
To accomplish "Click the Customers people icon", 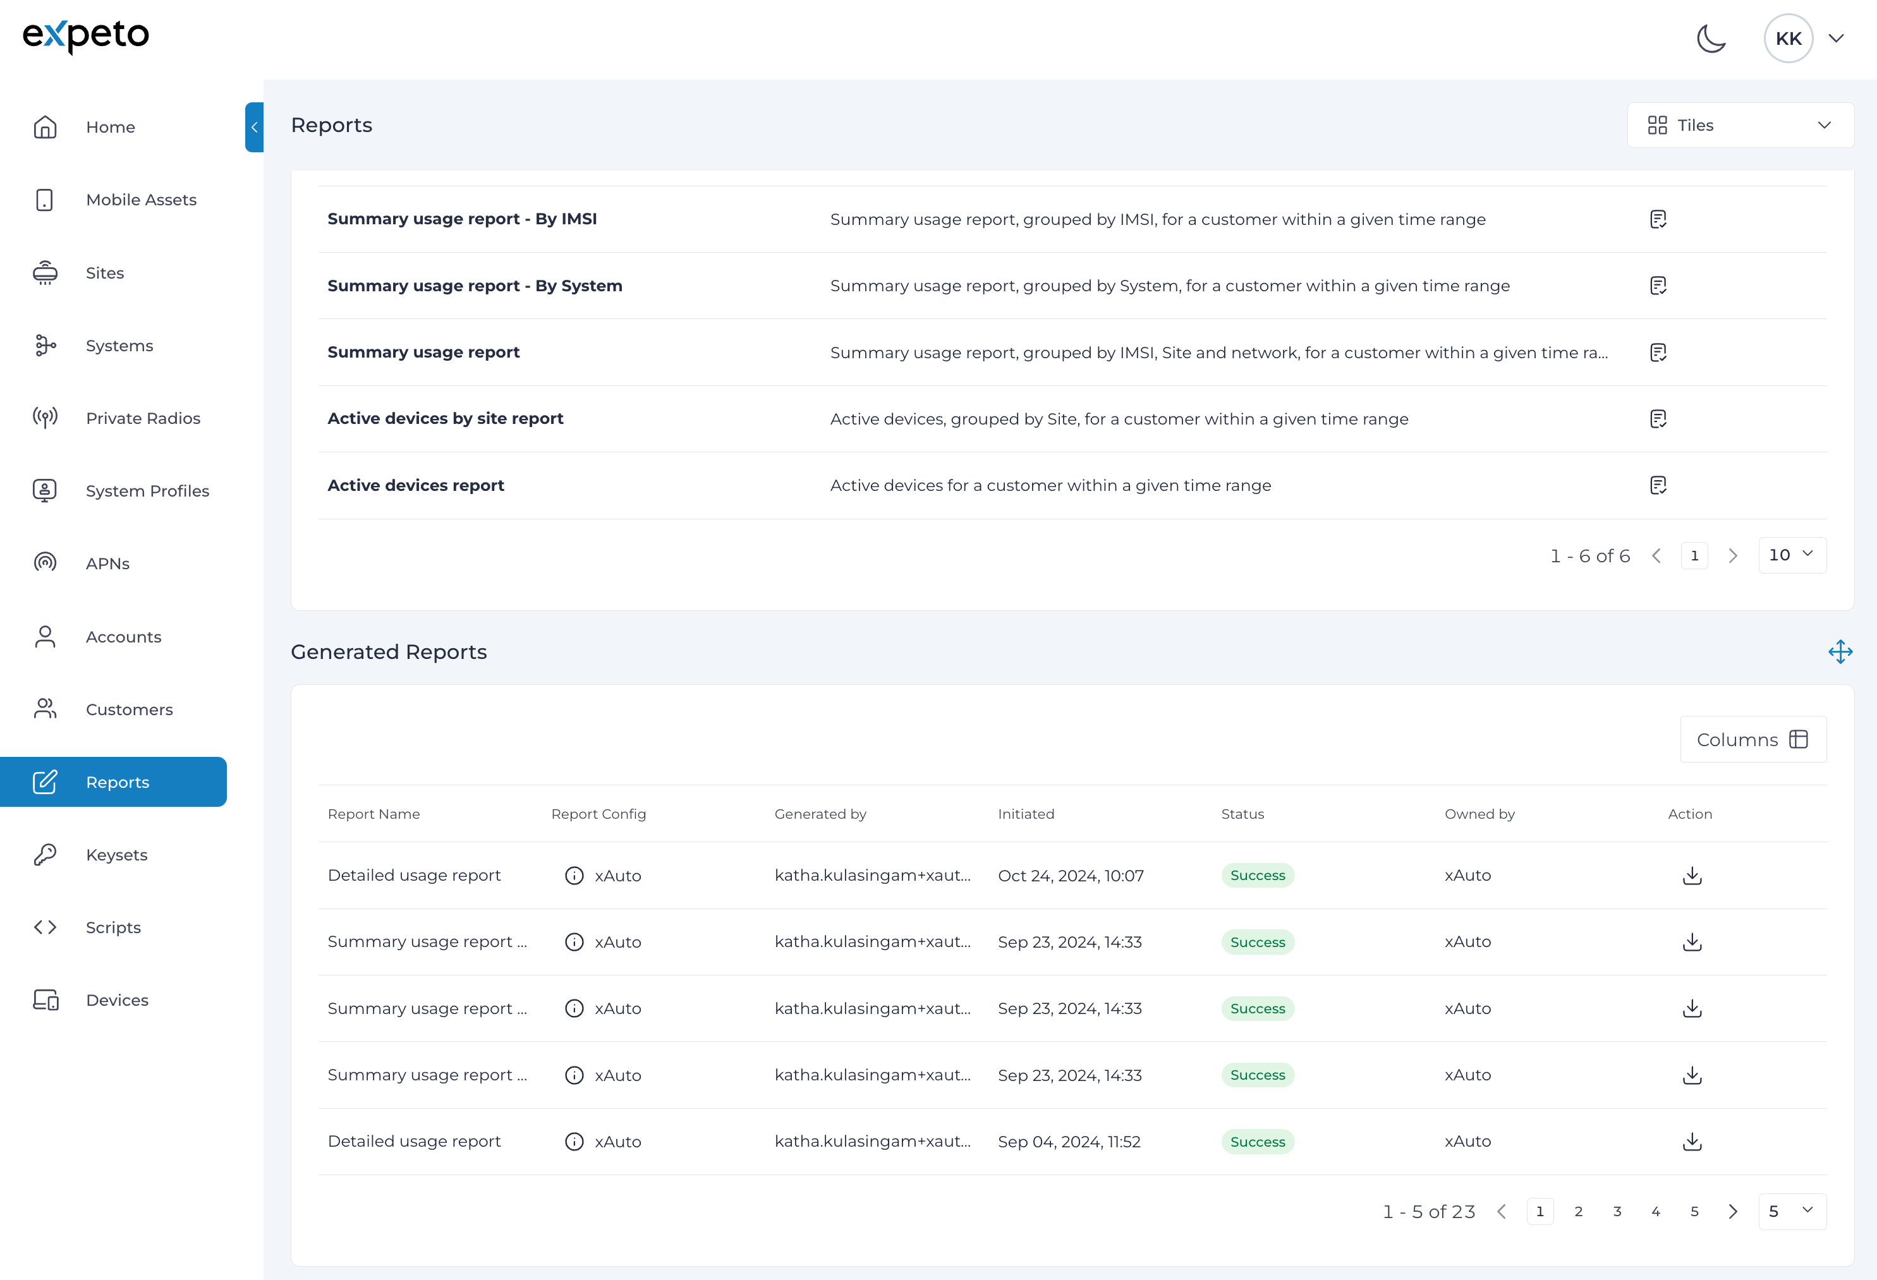I will [x=46, y=709].
